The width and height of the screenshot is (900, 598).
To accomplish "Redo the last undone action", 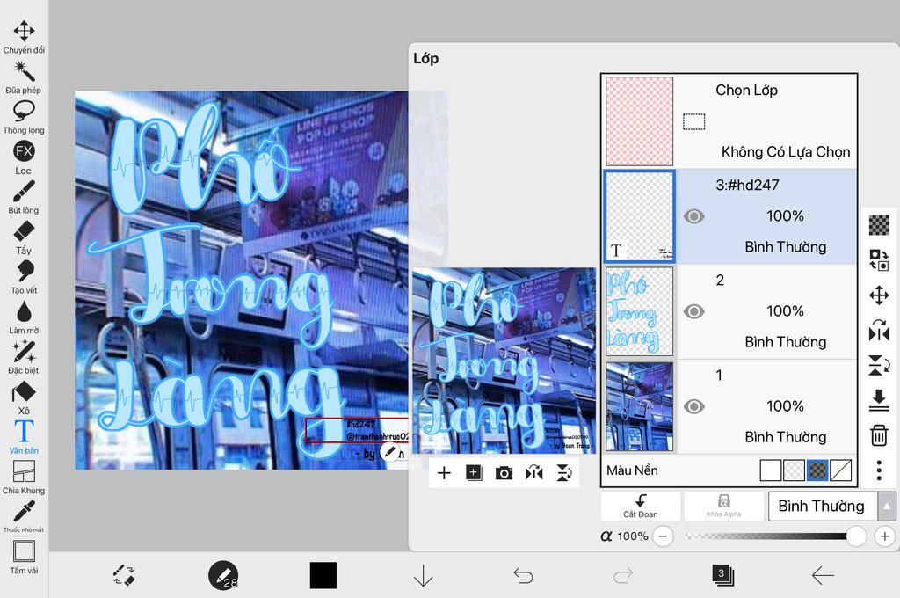I will pos(623,575).
